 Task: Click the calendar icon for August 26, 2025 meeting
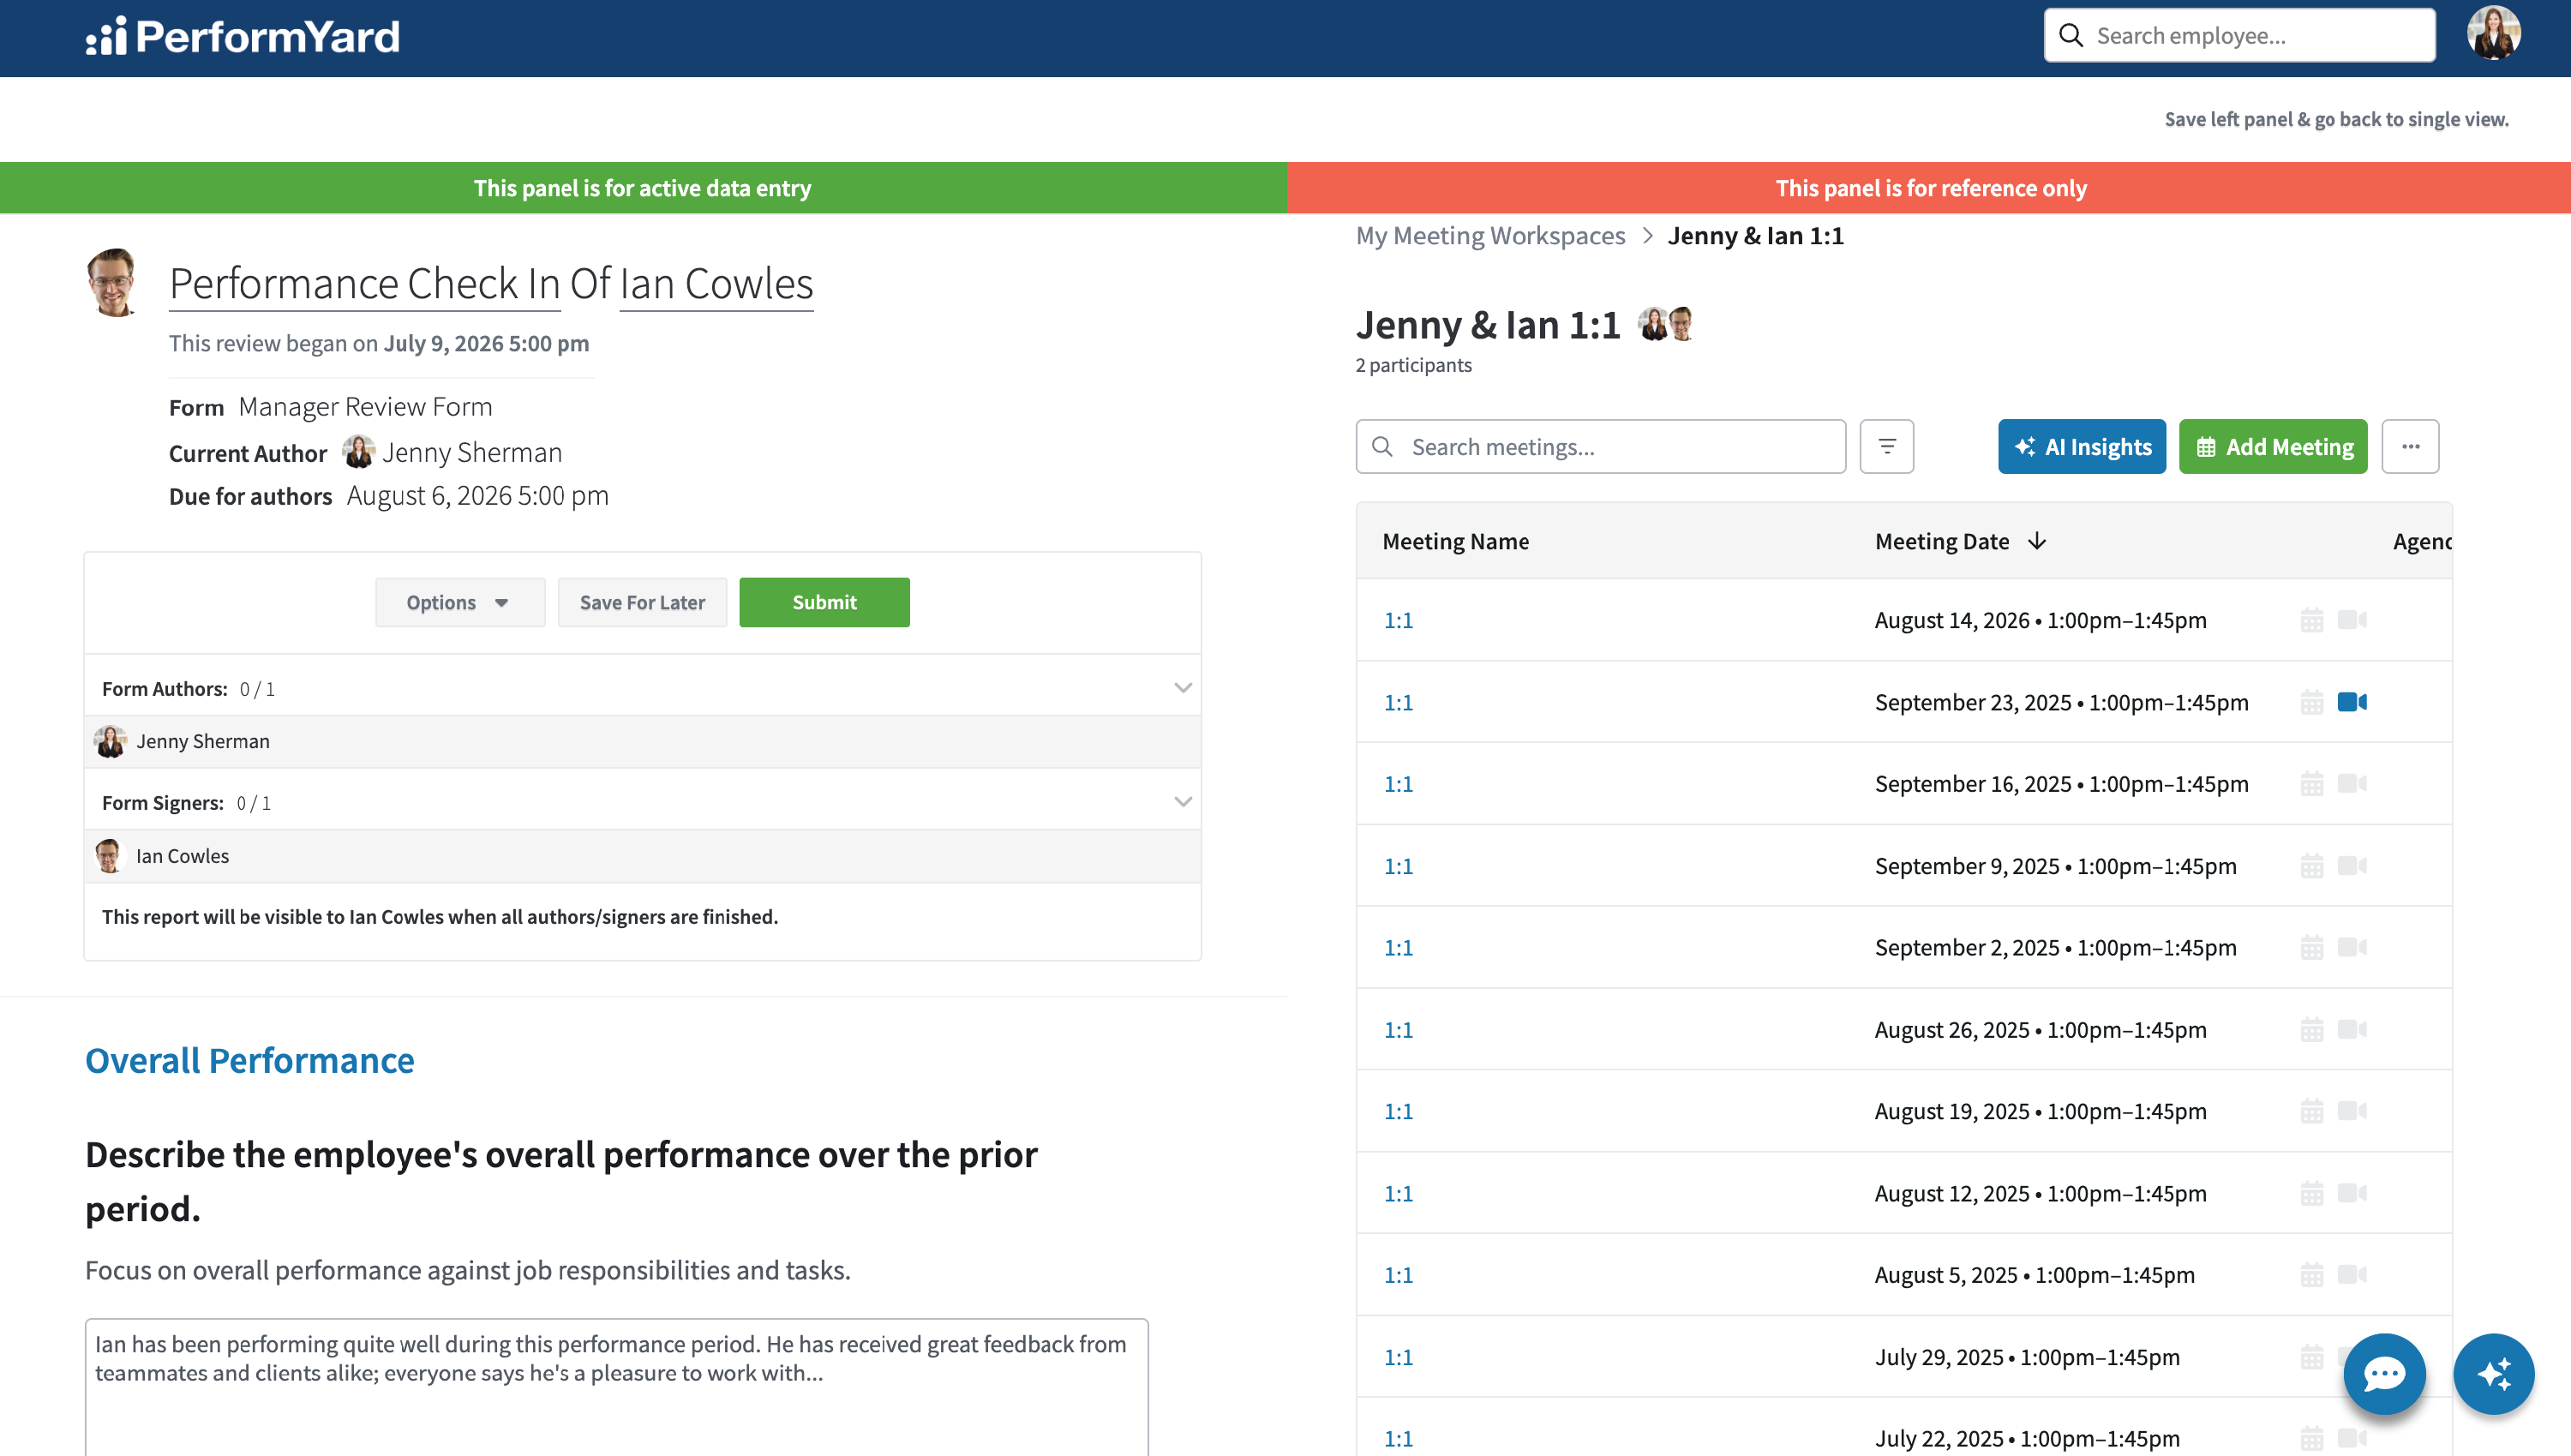(2311, 1029)
